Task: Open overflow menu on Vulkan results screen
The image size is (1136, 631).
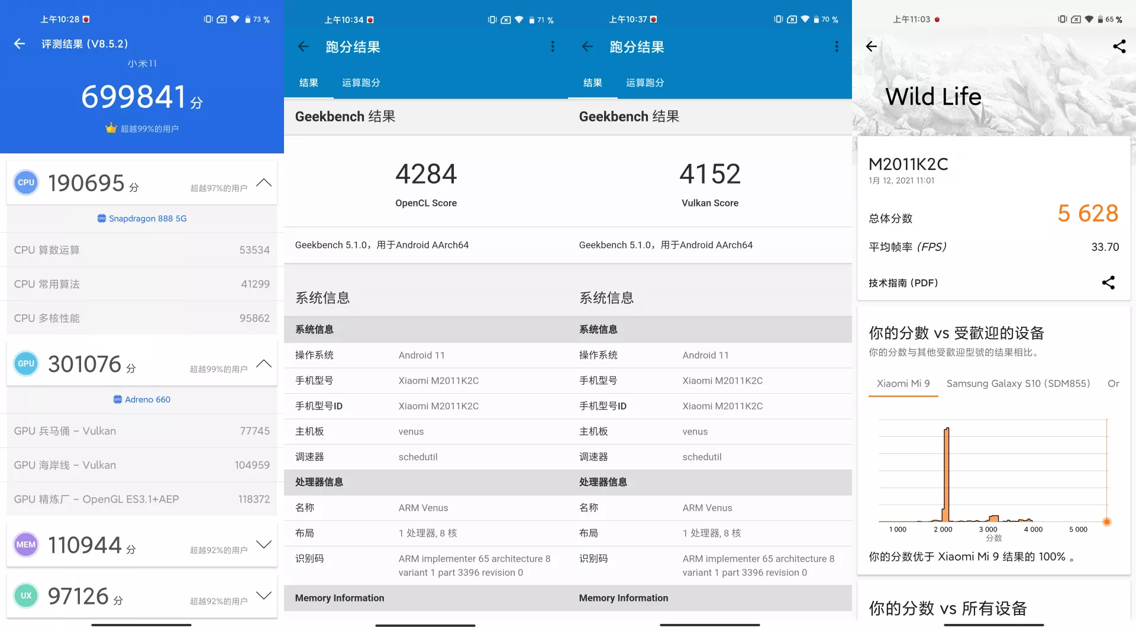Action: tap(837, 47)
